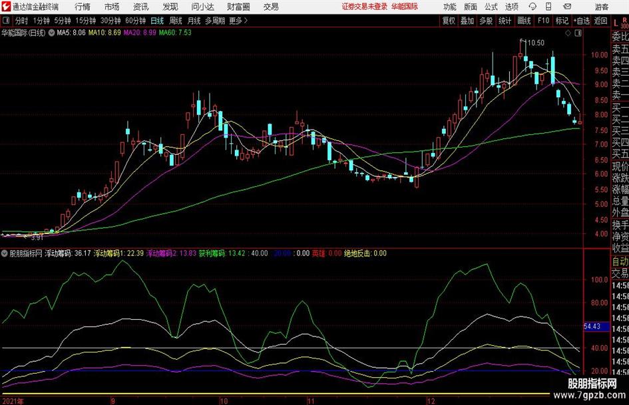Click the 统计 statistics button

point(505,21)
